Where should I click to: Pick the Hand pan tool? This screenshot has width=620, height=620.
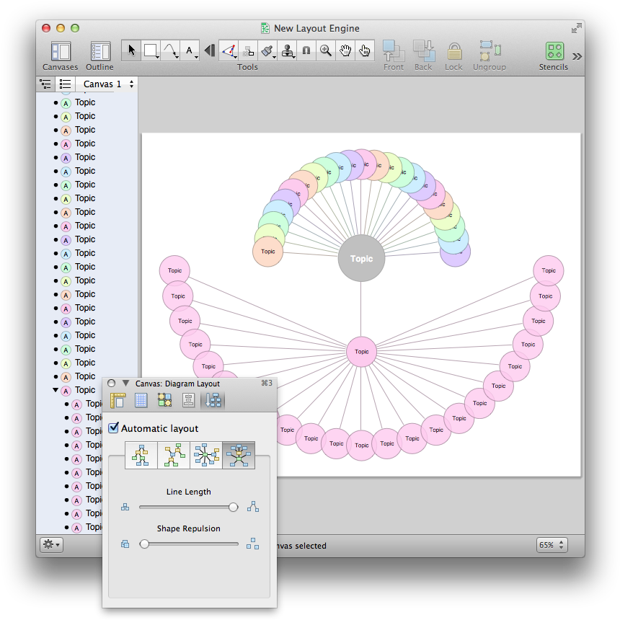tap(345, 50)
